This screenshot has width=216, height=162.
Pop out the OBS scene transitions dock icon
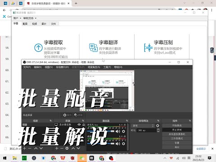[x=158, y=121]
